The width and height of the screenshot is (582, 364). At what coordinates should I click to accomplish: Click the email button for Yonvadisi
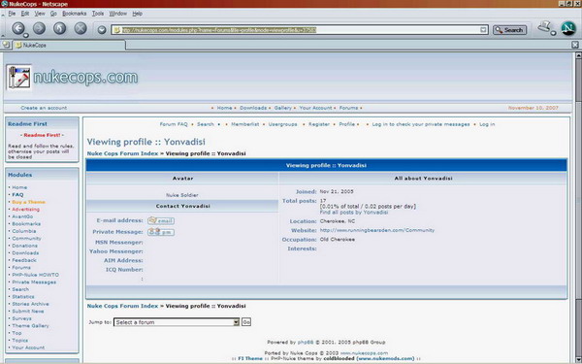(161, 220)
